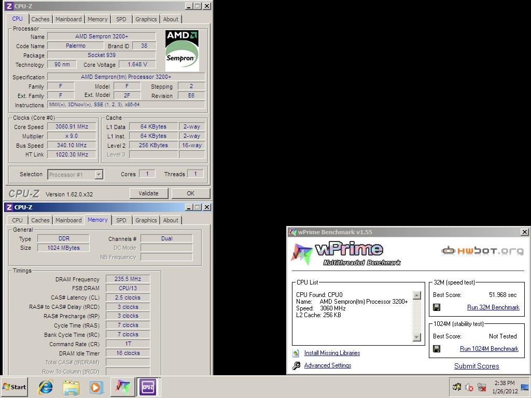Close the wPrime Benchmark window

(x=525, y=232)
